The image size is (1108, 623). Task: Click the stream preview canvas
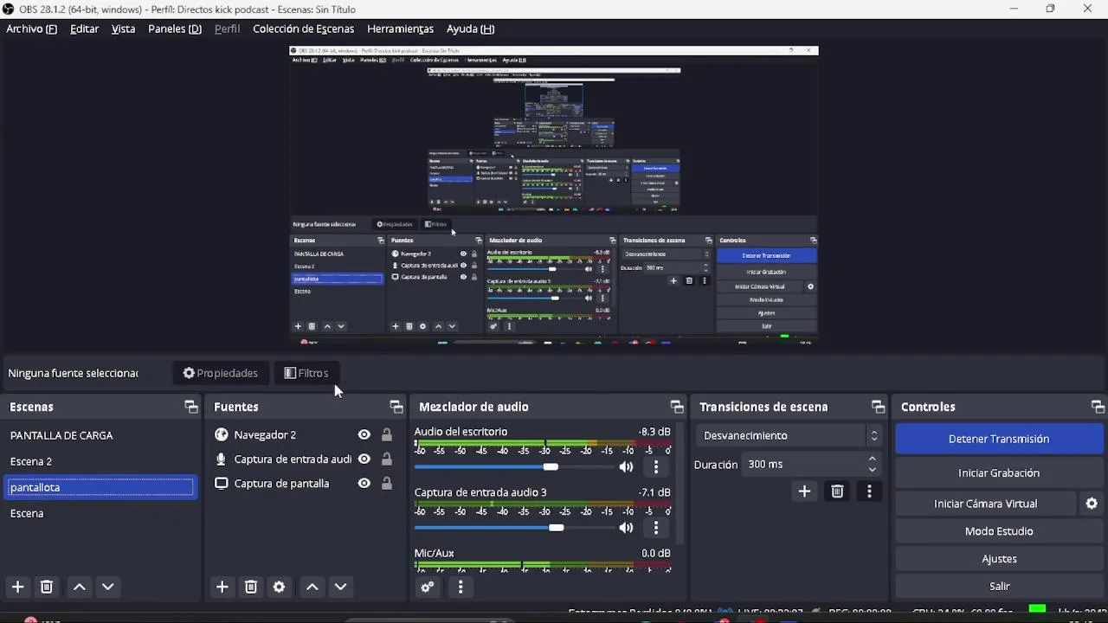[554, 196]
